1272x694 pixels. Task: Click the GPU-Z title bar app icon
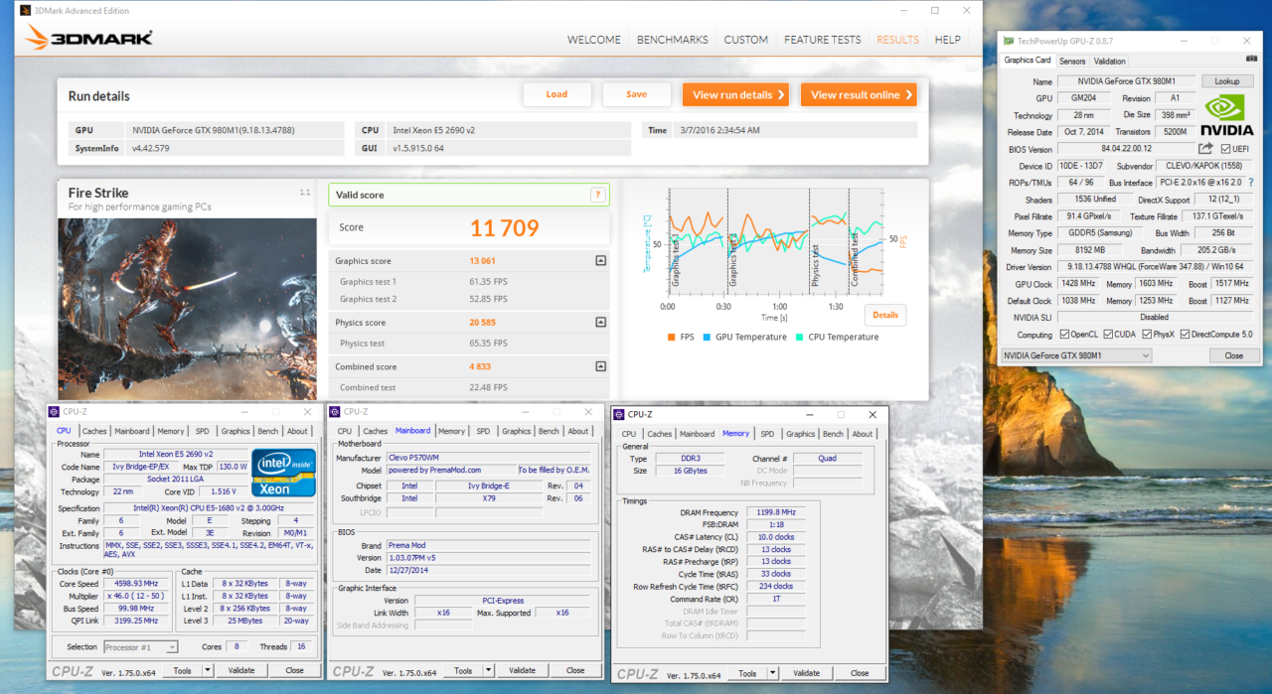[x=1010, y=41]
